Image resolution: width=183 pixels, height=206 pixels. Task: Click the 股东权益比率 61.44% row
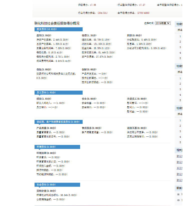(x=98, y=52)
